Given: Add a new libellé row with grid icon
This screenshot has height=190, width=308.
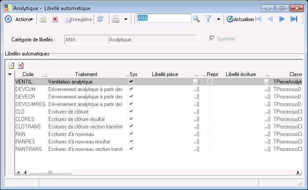Looking at the screenshot, I should tap(12, 65).
